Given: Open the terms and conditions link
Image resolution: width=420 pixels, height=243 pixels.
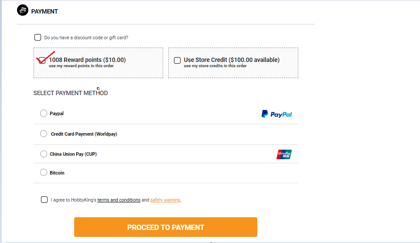Looking at the screenshot, I should pyautogui.click(x=119, y=200).
